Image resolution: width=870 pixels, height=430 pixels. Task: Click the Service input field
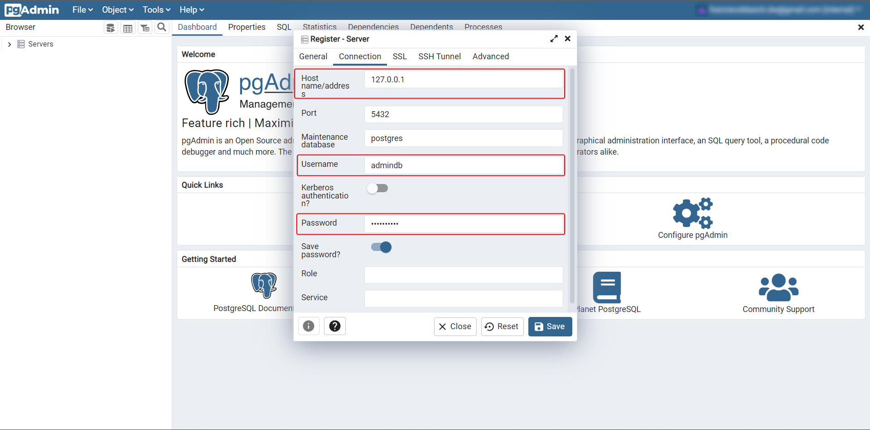point(464,299)
